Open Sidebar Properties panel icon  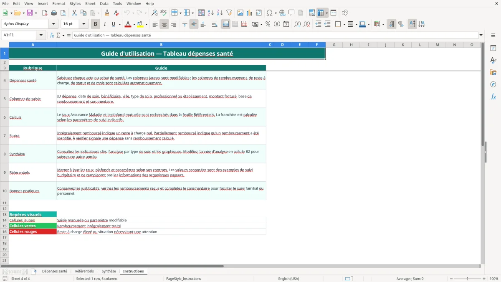tap(493, 48)
